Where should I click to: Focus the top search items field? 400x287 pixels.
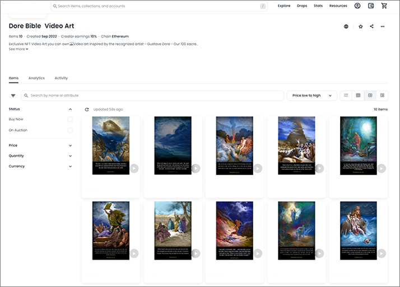pos(159,6)
